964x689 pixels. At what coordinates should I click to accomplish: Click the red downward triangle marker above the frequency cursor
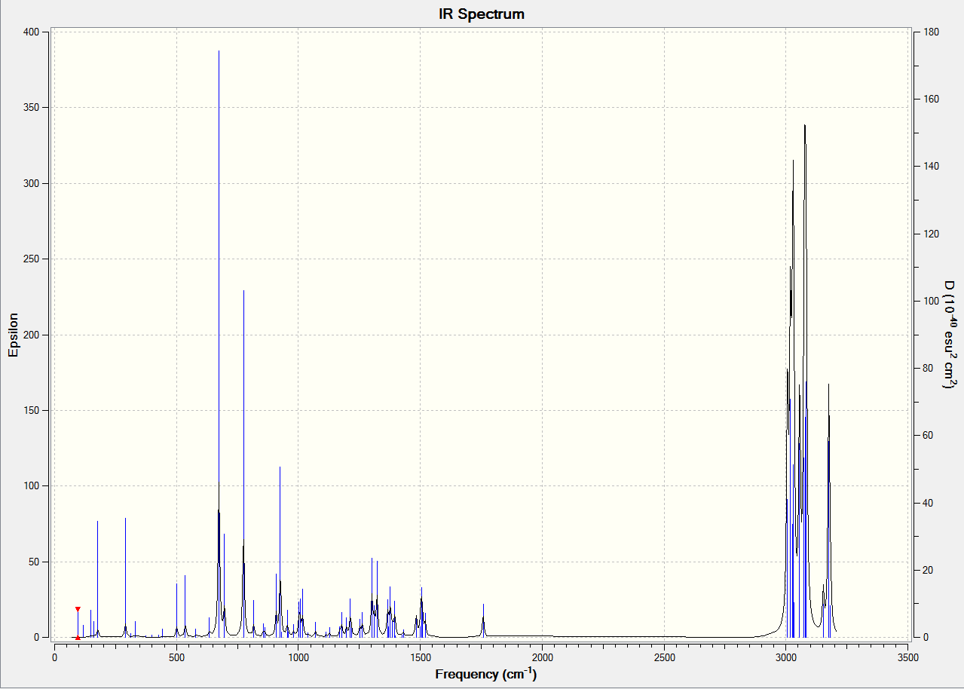[78, 609]
